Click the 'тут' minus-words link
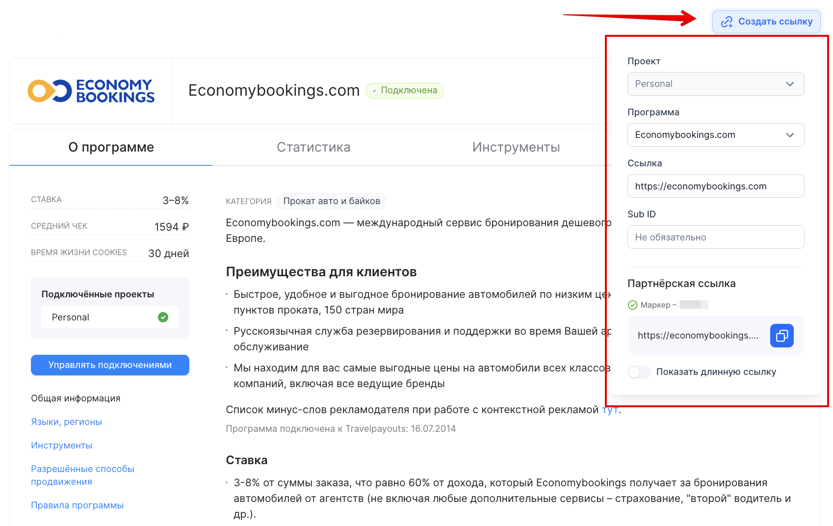The width and height of the screenshot is (833, 526). [610, 410]
